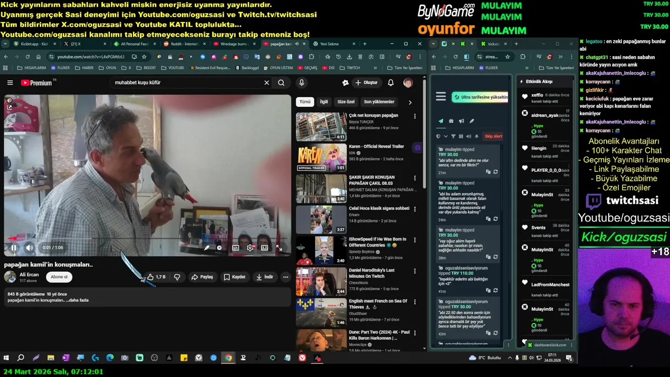Image resolution: width=670 pixels, height=377 pixels.
Task: Focus the YouTube search field
Action: [x=186, y=83]
